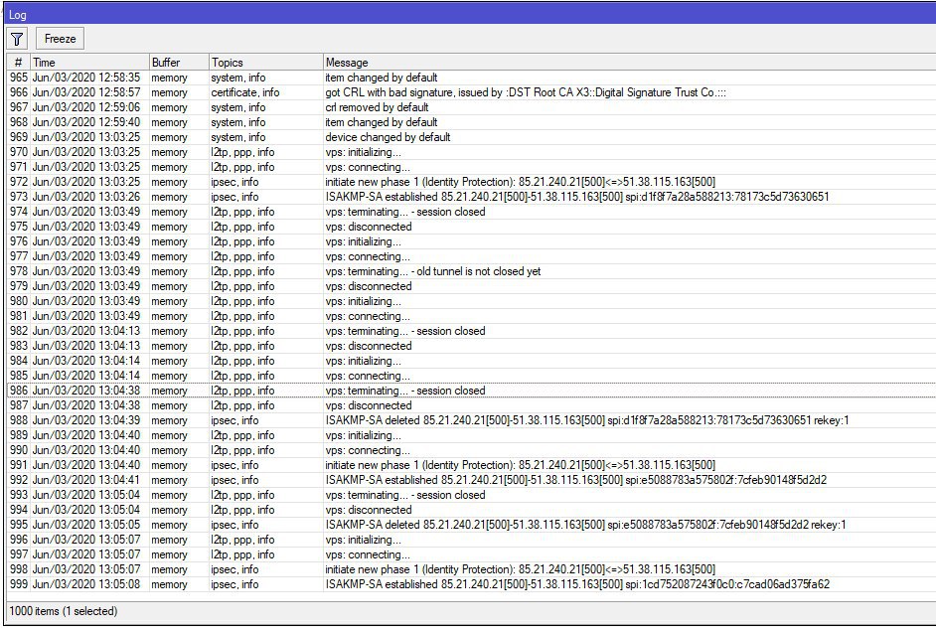Sort by the Buffer column header
936x632 pixels.
tap(179, 62)
